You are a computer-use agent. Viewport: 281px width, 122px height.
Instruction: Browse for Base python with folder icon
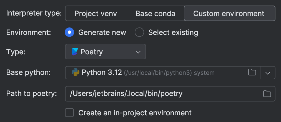(252, 73)
